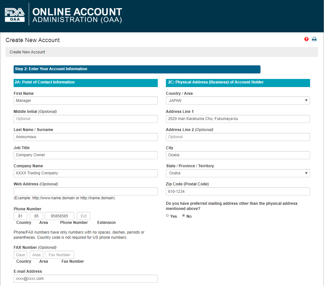Click the Create New Account breadcrumb
The image size is (324, 286).
click(x=27, y=52)
